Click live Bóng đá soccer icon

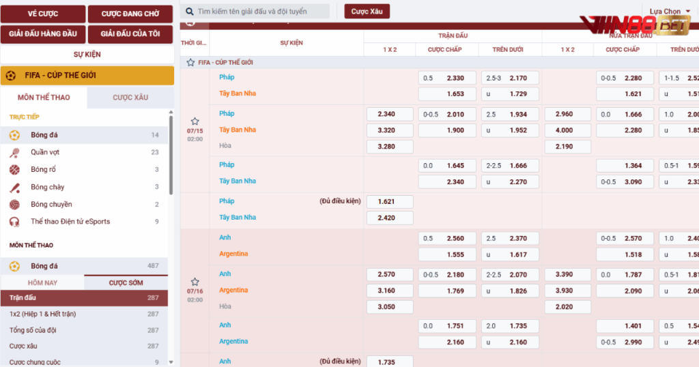coord(14,135)
